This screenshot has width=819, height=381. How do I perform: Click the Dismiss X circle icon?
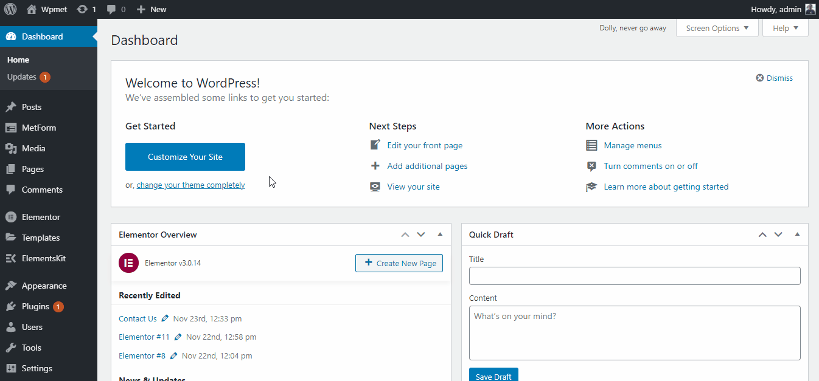(x=759, y=78)
